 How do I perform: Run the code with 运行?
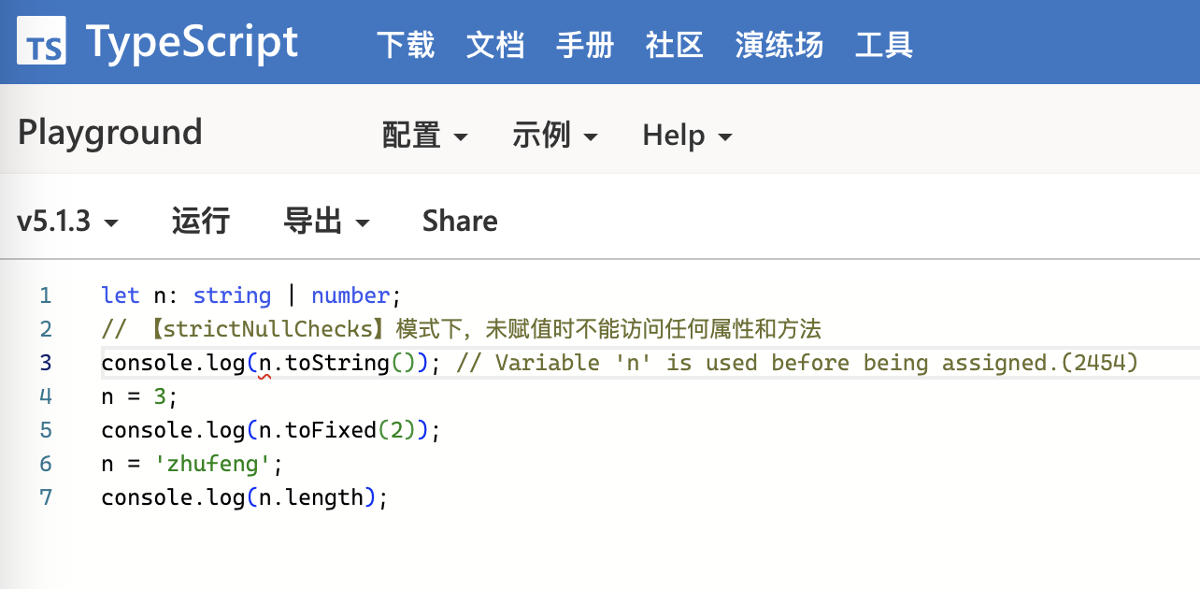pos(201,222)
